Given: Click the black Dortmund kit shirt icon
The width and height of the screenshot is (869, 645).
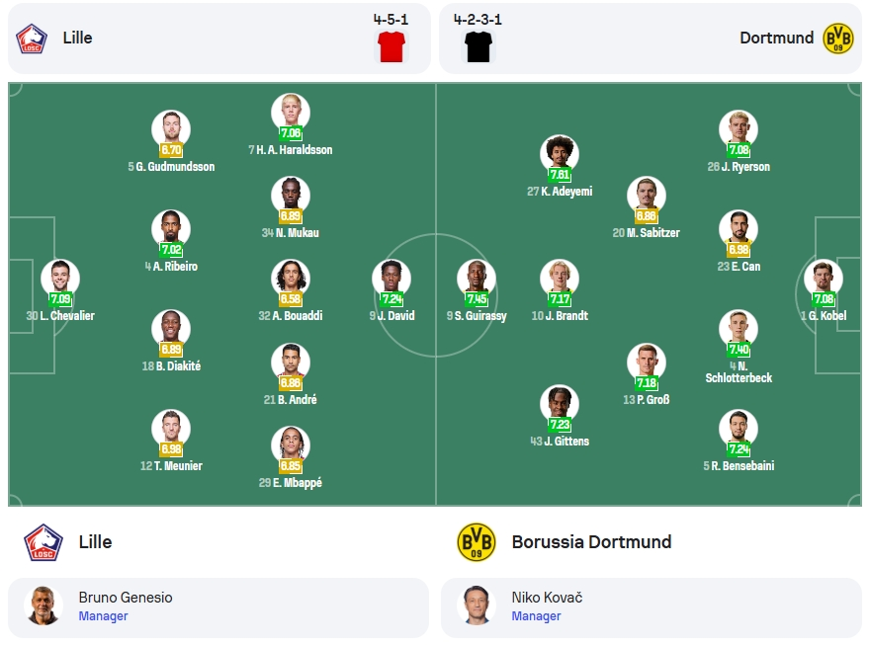Looking at the screenshot, I should [x=478, y=46].
